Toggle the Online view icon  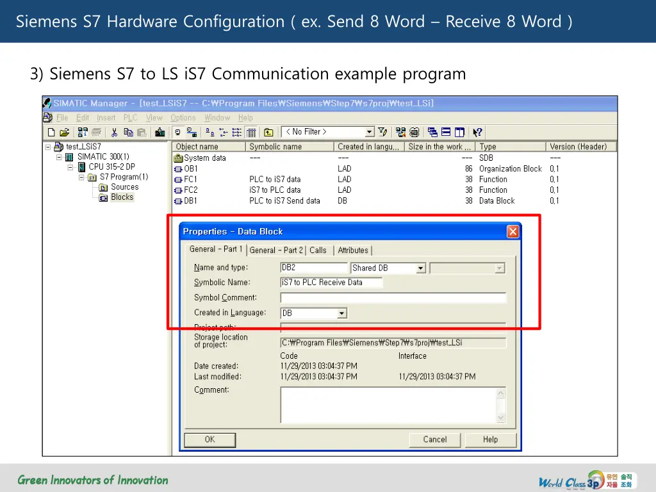click(x=192, y=133)
